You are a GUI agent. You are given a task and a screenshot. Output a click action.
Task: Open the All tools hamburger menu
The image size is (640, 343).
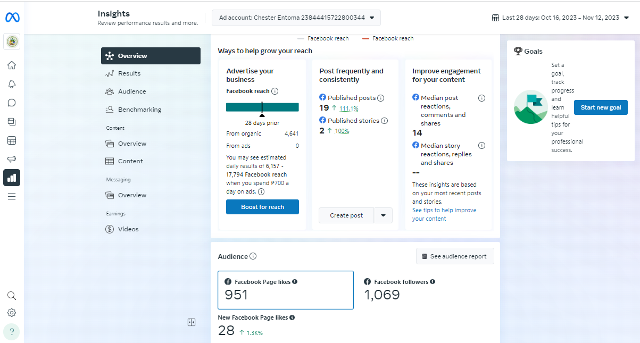(x=12, y=197)
